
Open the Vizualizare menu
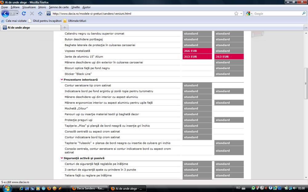click(x=29, y=7)
